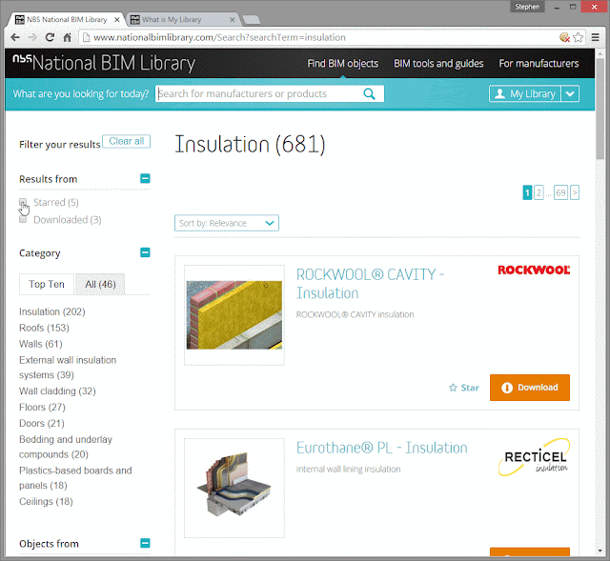610x561 pixels.
Task: Click the ROCKWOOL manufacturer logo
Action: pos(534,270)
